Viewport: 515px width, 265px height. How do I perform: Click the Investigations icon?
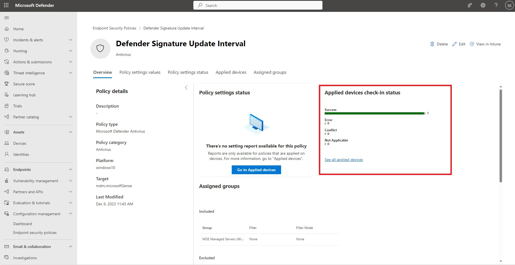[x=7, y=258]
